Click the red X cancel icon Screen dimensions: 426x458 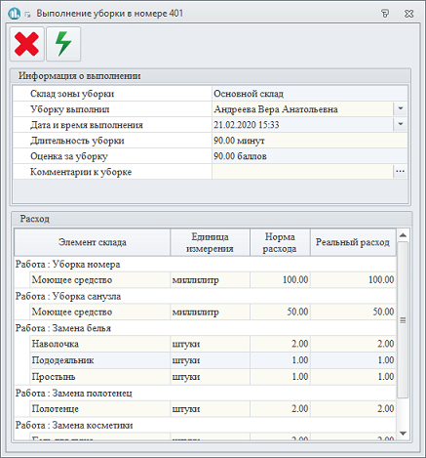pyautogui.click(x=27, y=44)
